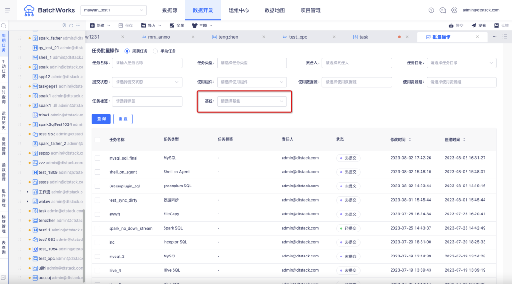Open the help question mark icon
This screenshot has width=512, height=284.
(431, 10)
